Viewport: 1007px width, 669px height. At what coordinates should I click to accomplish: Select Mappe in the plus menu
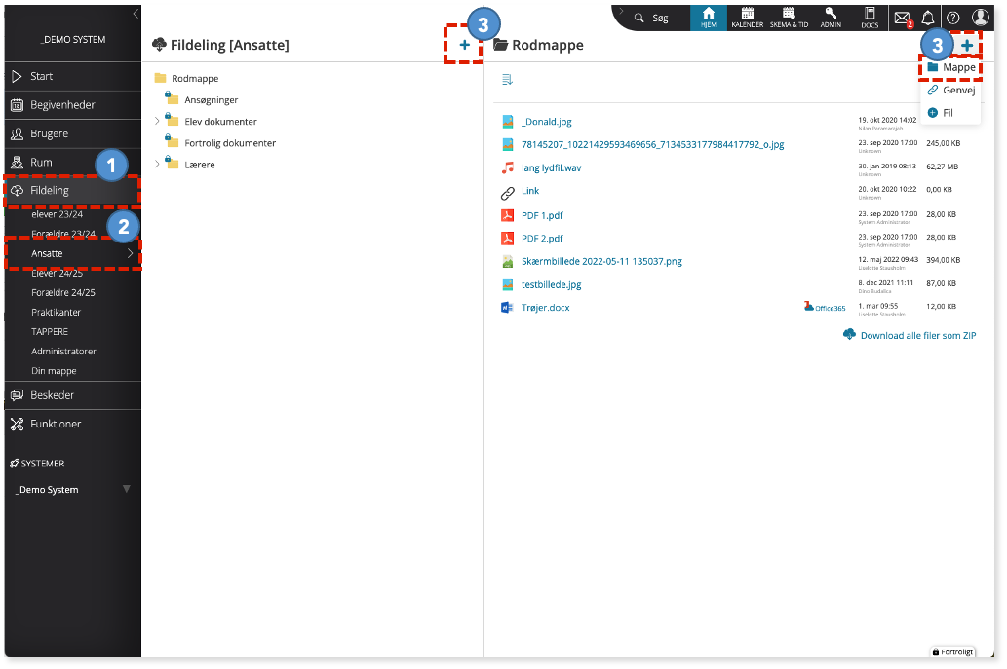[951, 67]
